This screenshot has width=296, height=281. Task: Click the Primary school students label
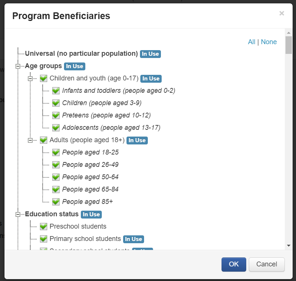[85, 239]
